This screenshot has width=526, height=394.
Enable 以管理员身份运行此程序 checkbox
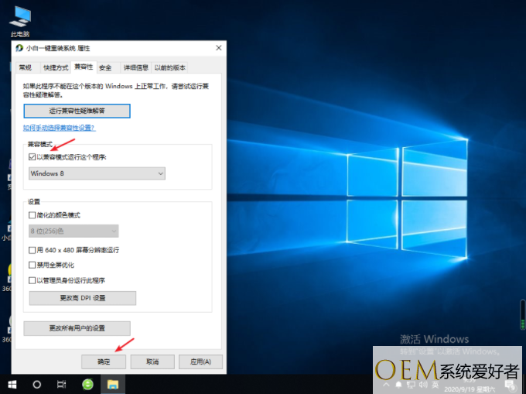pyautogui.click(x=32, y=280)
